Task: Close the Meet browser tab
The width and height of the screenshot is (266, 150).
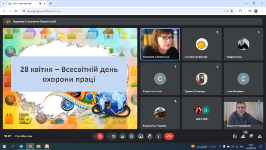Action: 45,3
